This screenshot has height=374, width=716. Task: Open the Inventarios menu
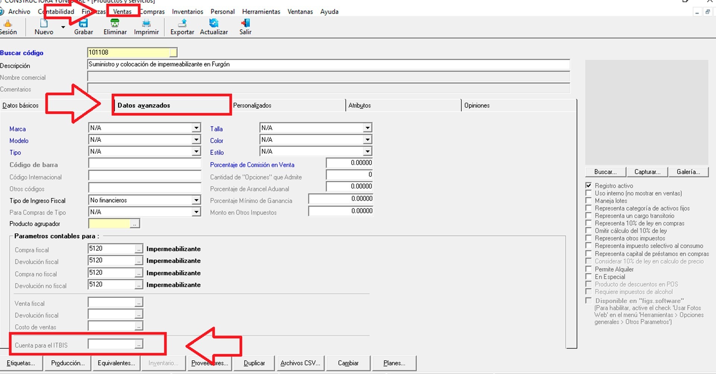coord(187,12)
